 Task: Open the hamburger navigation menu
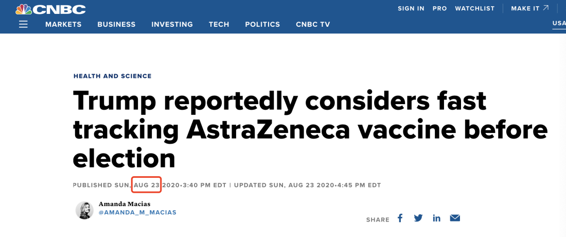23,24
